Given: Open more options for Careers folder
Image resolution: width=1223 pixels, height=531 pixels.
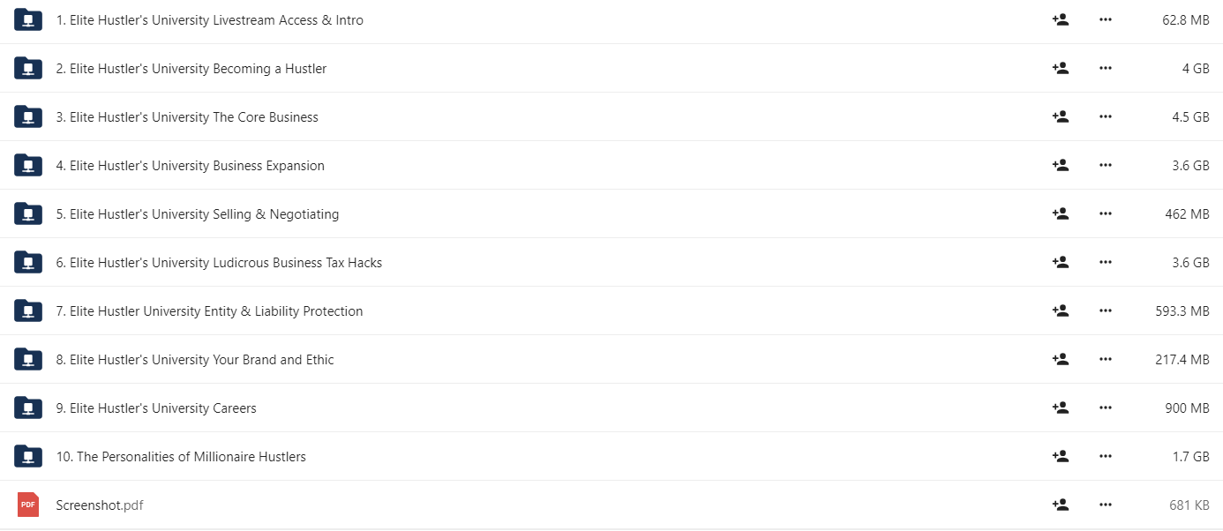Looking at the screenshot, I should (x=1106, y=408).
